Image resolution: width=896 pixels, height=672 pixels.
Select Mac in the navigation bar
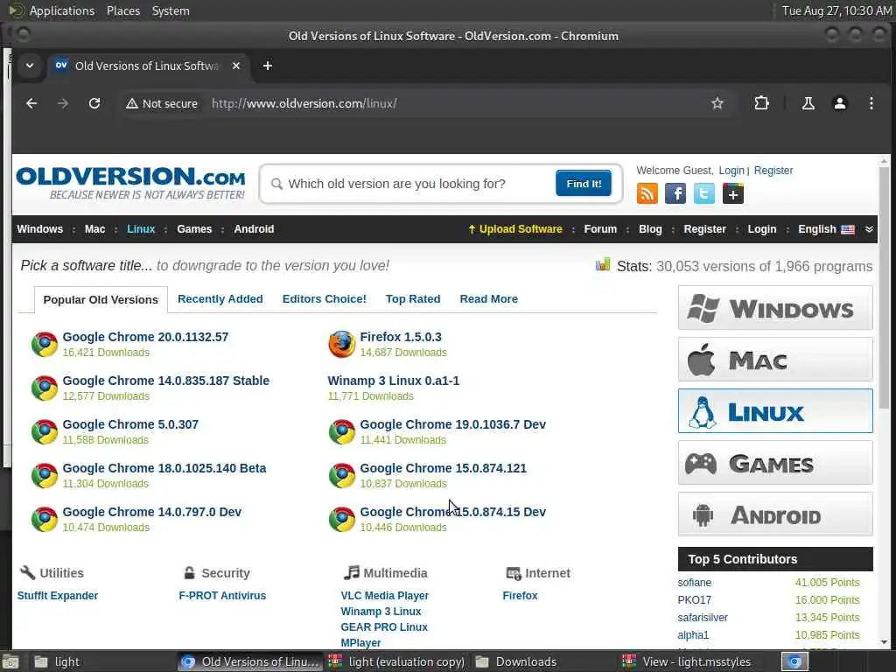94,229
